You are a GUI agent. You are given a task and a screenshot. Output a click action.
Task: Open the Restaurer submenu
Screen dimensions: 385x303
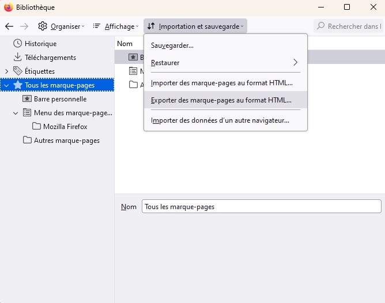pos(225,62)
